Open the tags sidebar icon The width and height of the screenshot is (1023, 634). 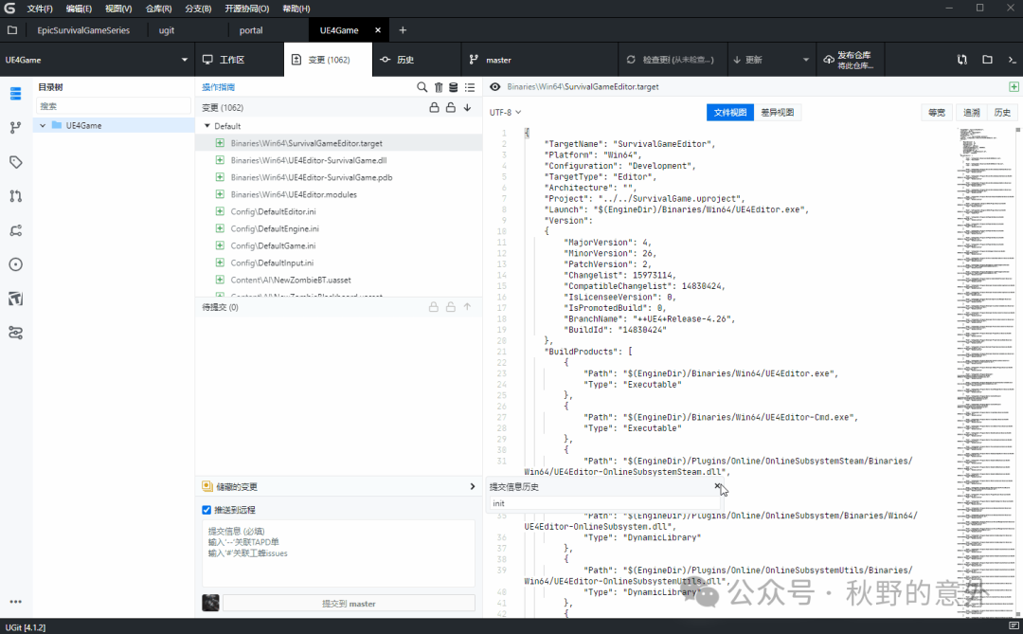coord(16,162)
